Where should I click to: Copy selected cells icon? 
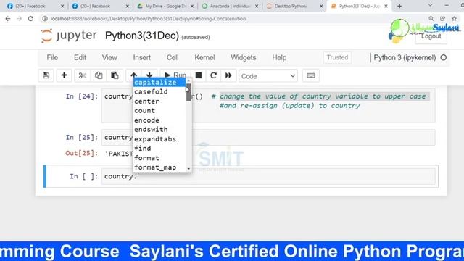pos(99,75)
